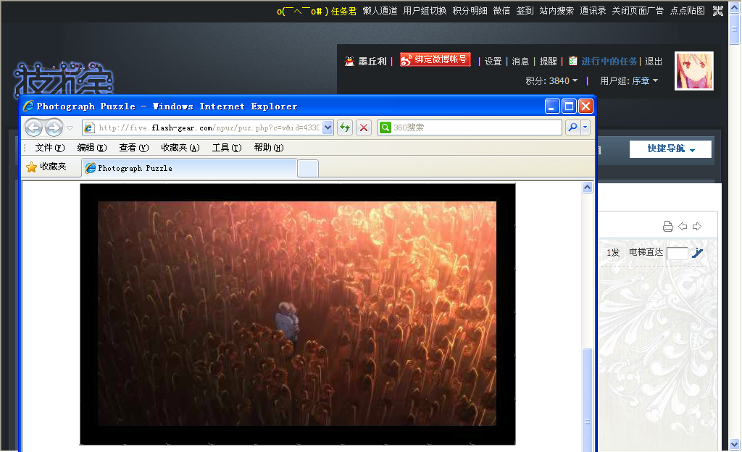The width and height of the screenshot is (742, 452).
Task: Open the 工具(T) menu
Action: [226, 148]
